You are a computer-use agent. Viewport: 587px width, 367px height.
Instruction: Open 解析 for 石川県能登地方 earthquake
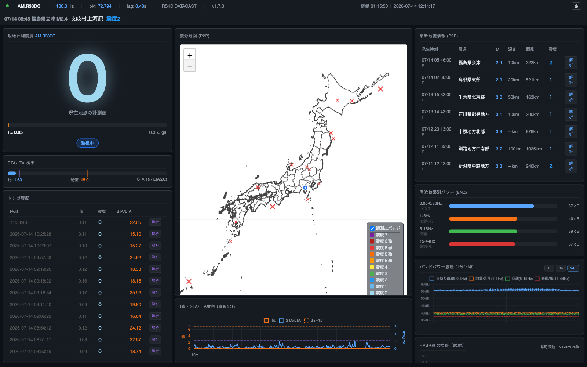[571, 115]
